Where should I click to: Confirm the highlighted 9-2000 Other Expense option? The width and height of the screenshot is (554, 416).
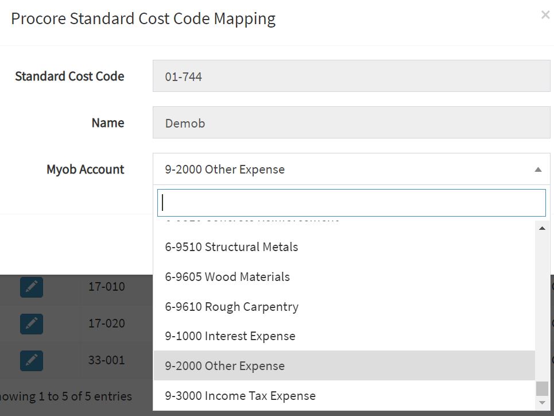[x=224, y=366]
